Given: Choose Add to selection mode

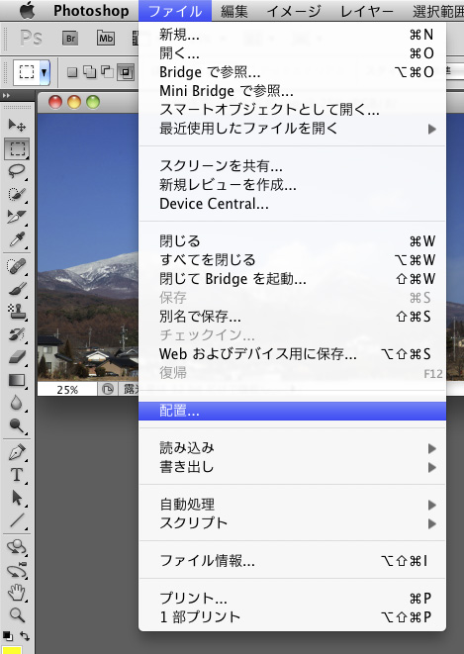Looking at the screenshot, I should point(89,72).
